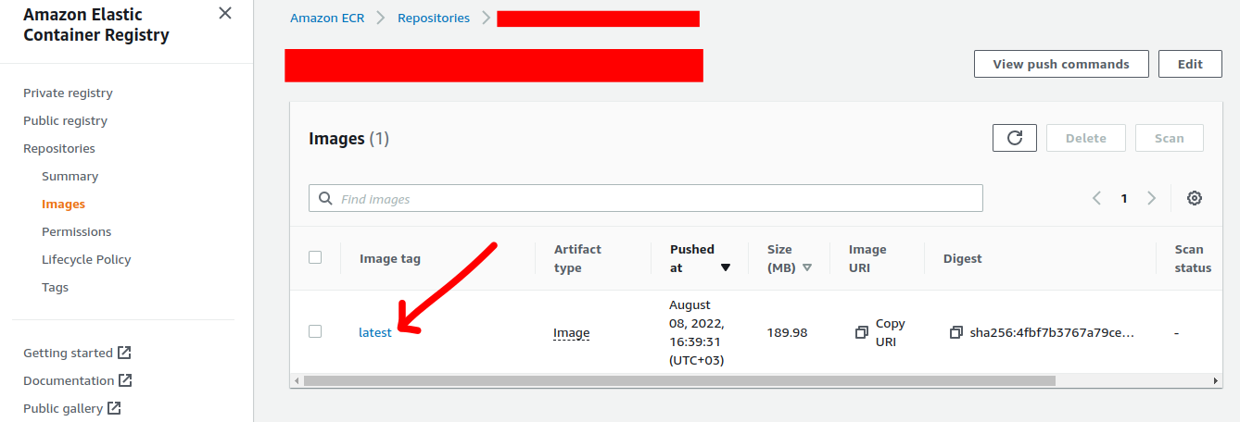Click previous page chevron in pagination

pyautogui.click(x=1097, y=198)
